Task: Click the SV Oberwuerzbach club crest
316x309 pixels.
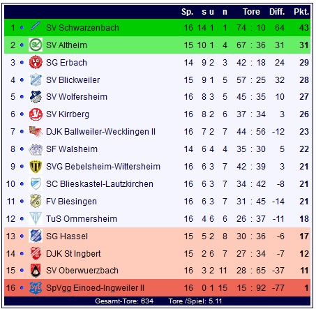Action: pos(36,271)
